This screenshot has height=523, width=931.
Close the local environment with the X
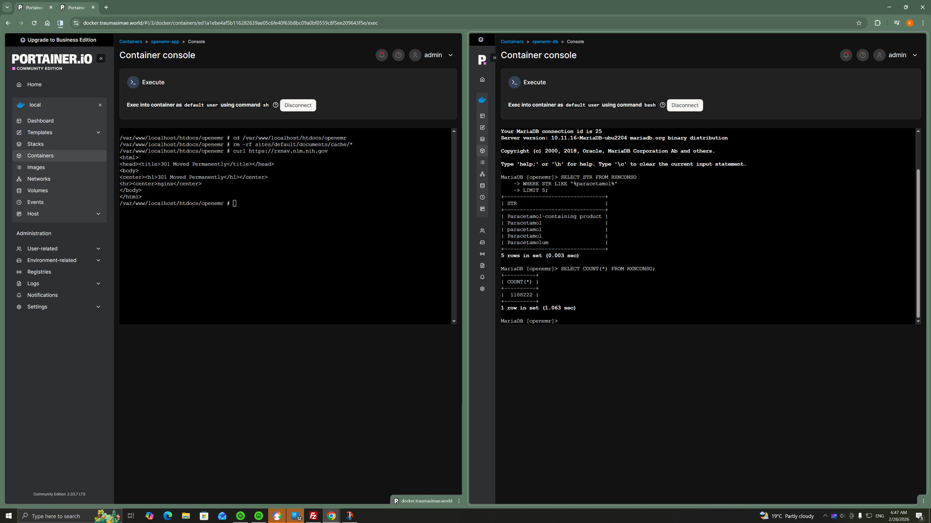click(x=100, y=105)
